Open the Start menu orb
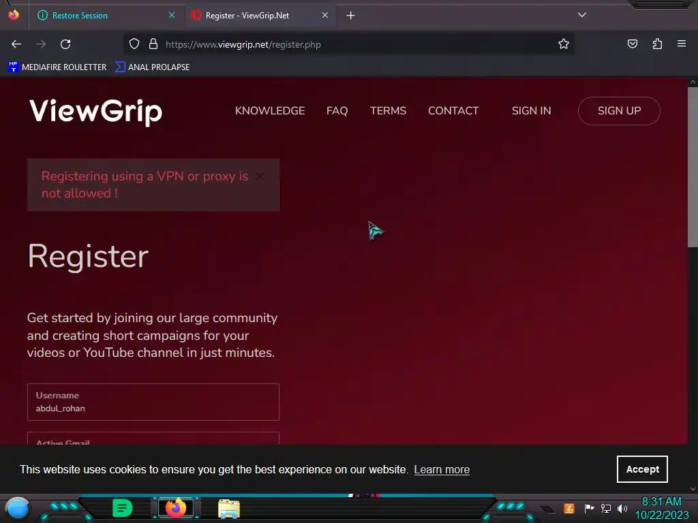This screenshot has width=698, height=523. [x=18, y=509]
